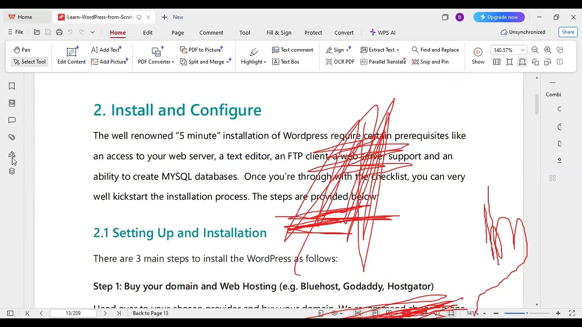This screenshot has height=327, width=582.
Task: Open the Page ribbon tab
Action: [x=178, y=33]
